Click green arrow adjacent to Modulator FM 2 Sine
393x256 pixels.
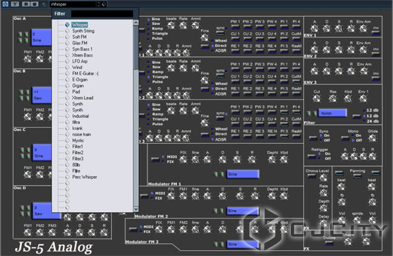click(221, 211)
